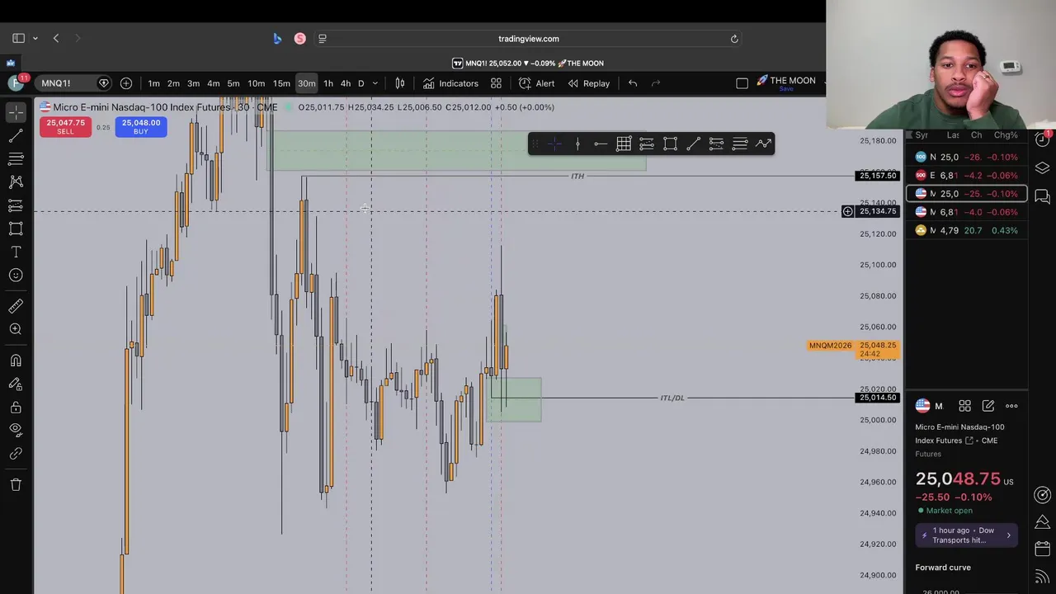
Task: Click the trash remove objects icon
Action: point(16,484)
